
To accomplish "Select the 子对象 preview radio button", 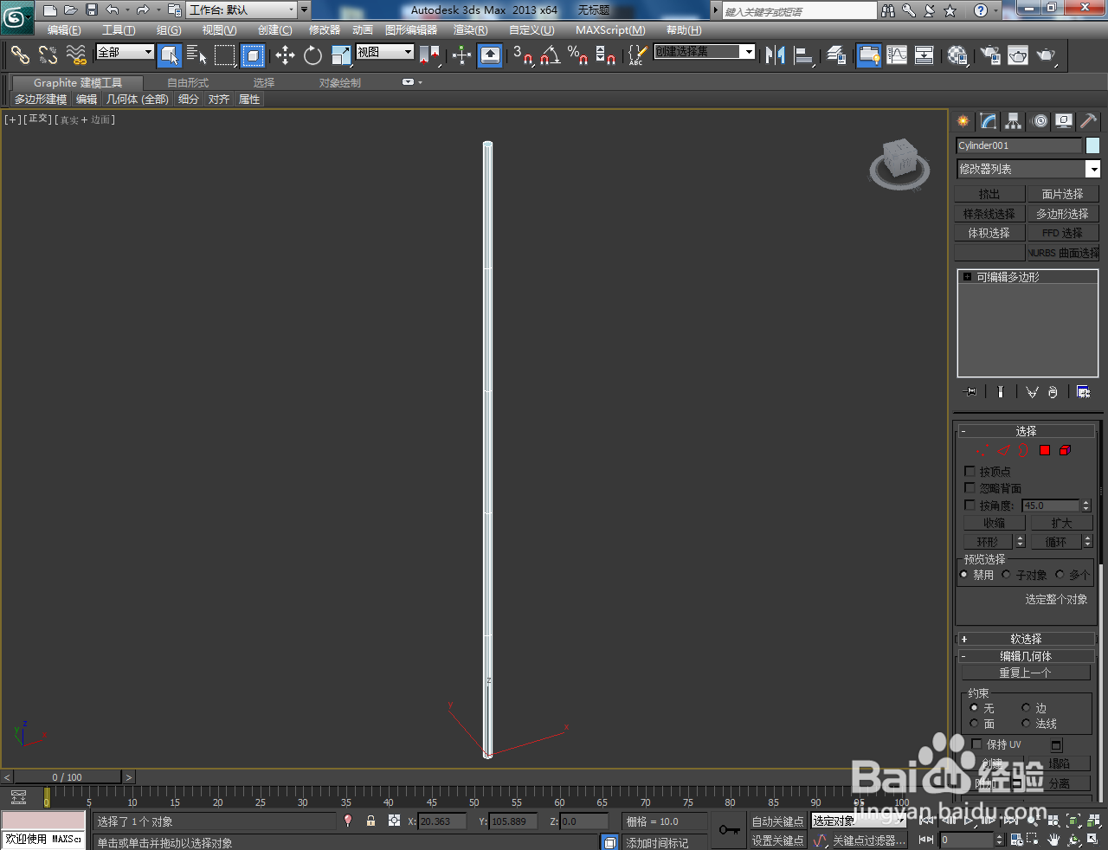I will [1007, 574].
